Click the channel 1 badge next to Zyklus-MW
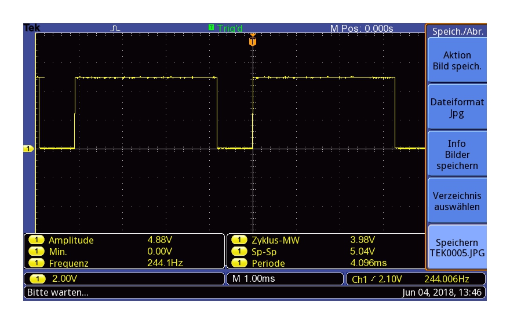 239,240
